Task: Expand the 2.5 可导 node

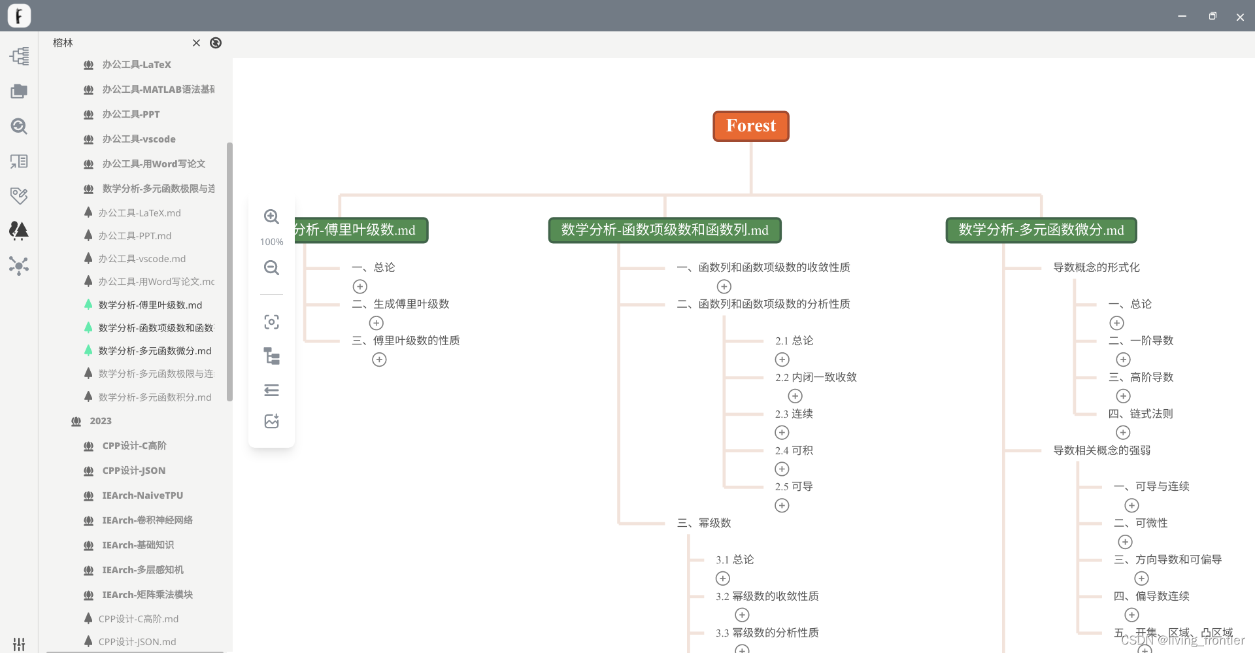Action: click(782, 505)
